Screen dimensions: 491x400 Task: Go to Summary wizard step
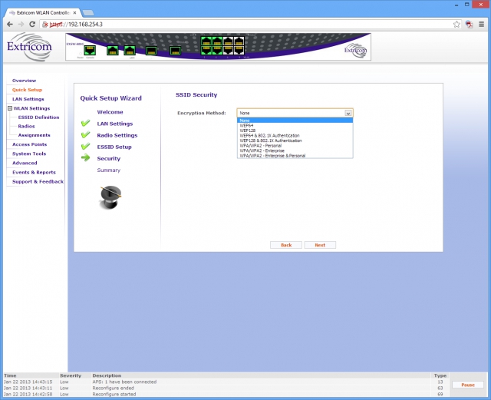[109, 170]
